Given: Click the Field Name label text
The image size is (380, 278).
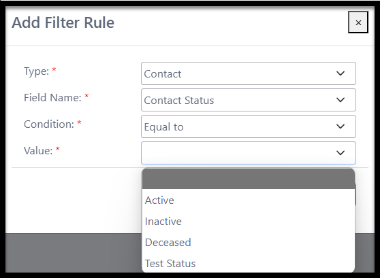Looking at the screenshot, I should pos(52,98).
